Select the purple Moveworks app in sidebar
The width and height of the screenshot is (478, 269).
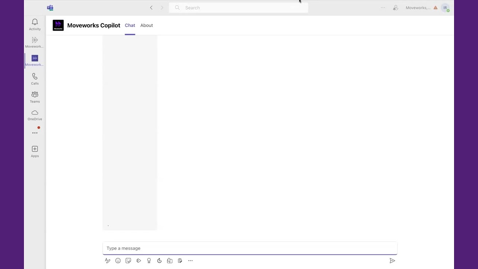35,61
